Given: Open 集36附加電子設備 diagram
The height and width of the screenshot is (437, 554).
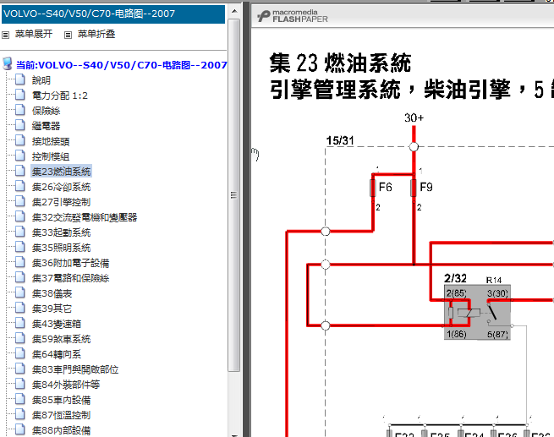Looking at the screenshot, I should [x=70, y=263].
